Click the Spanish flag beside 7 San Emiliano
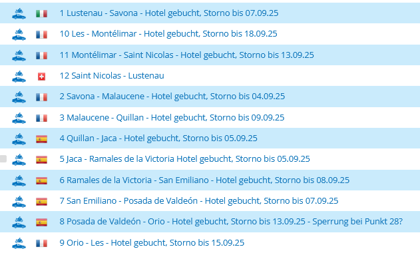420x253 pixels. point(41,201)
